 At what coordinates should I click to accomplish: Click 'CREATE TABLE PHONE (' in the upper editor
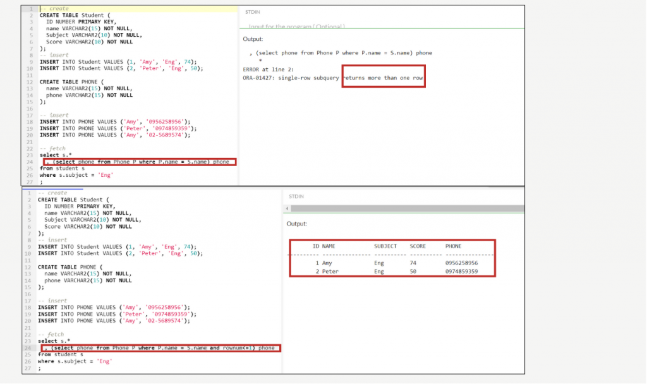tap(71, 81)
